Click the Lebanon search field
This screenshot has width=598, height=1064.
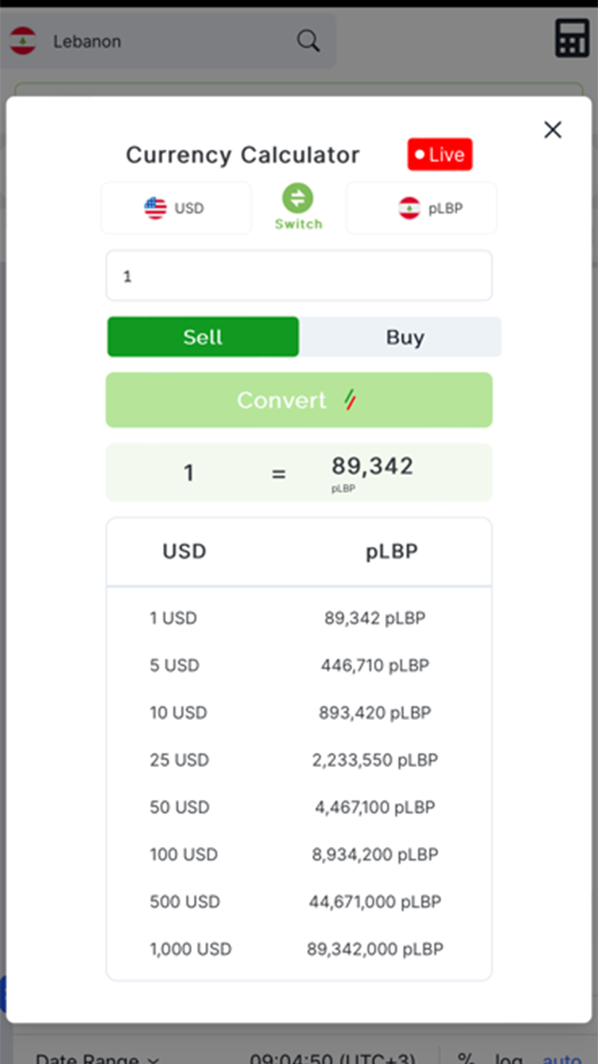point(167,41)
